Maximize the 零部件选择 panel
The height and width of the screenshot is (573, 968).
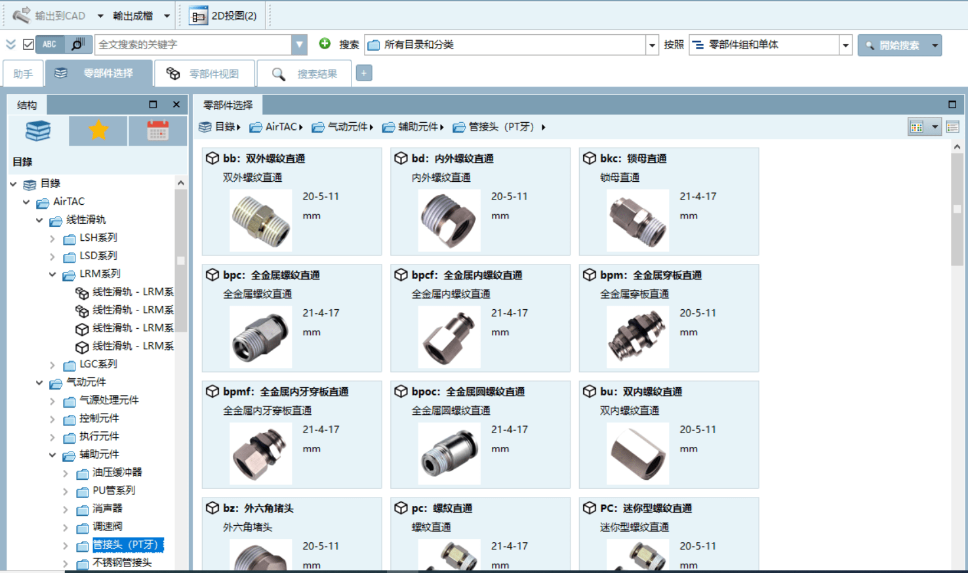[952, 104]
